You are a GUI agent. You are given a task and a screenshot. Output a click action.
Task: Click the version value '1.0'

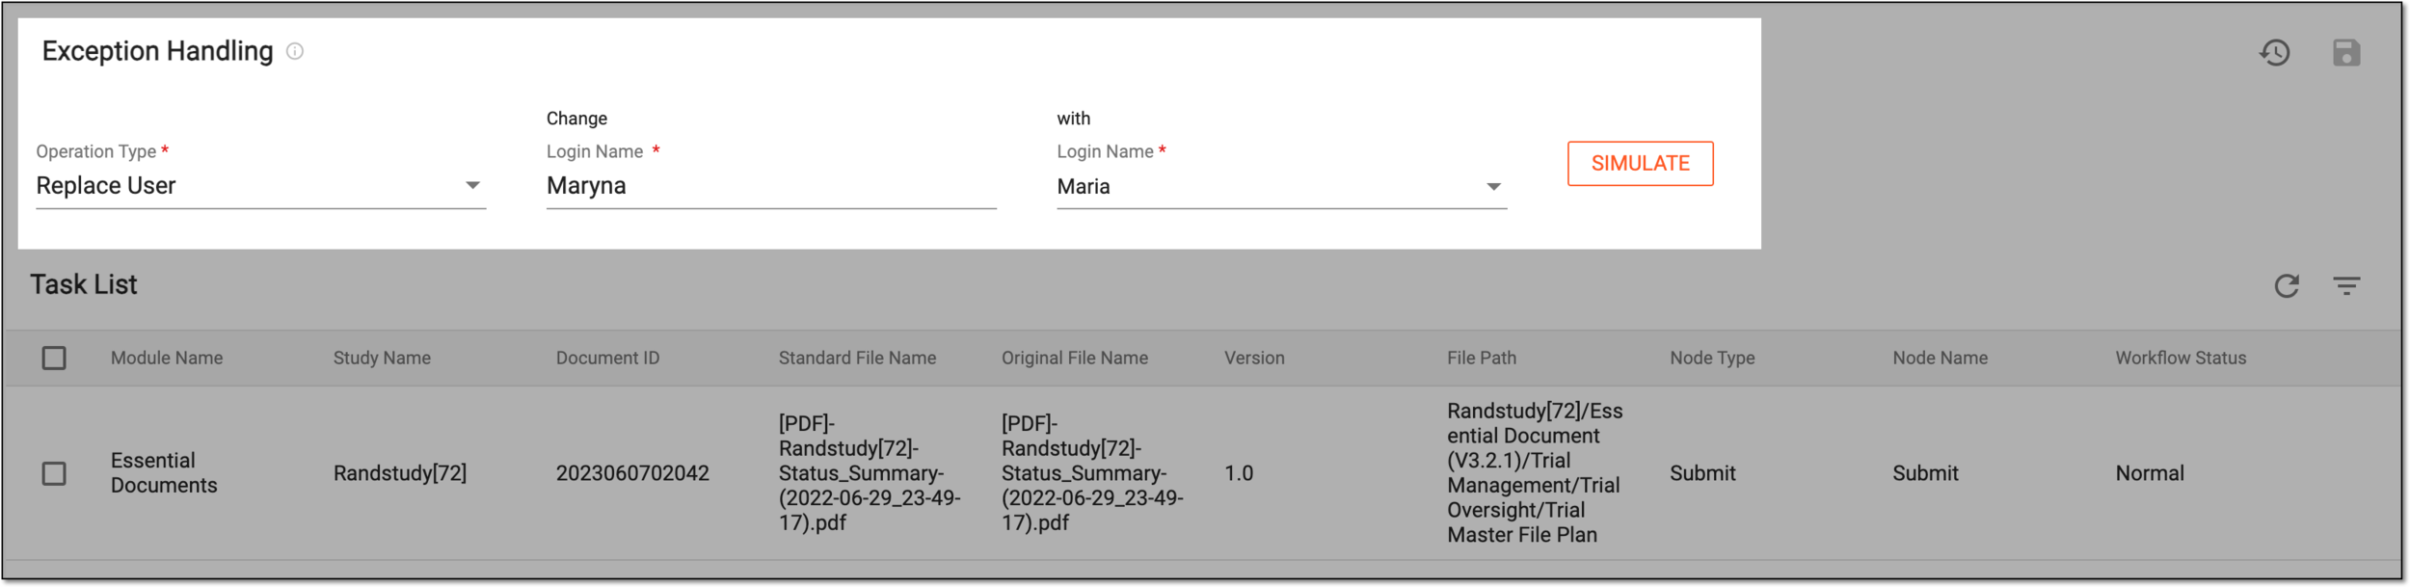click(1239, 473)
